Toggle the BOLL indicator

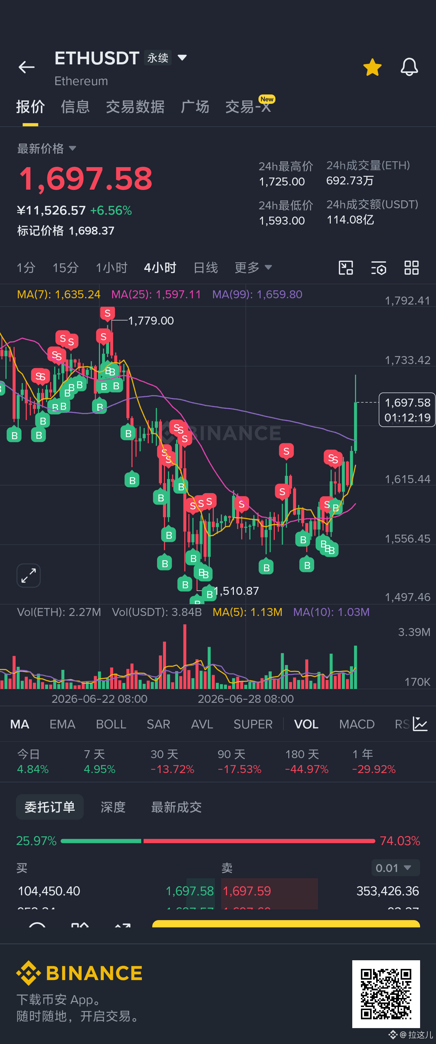click(111, 724)
